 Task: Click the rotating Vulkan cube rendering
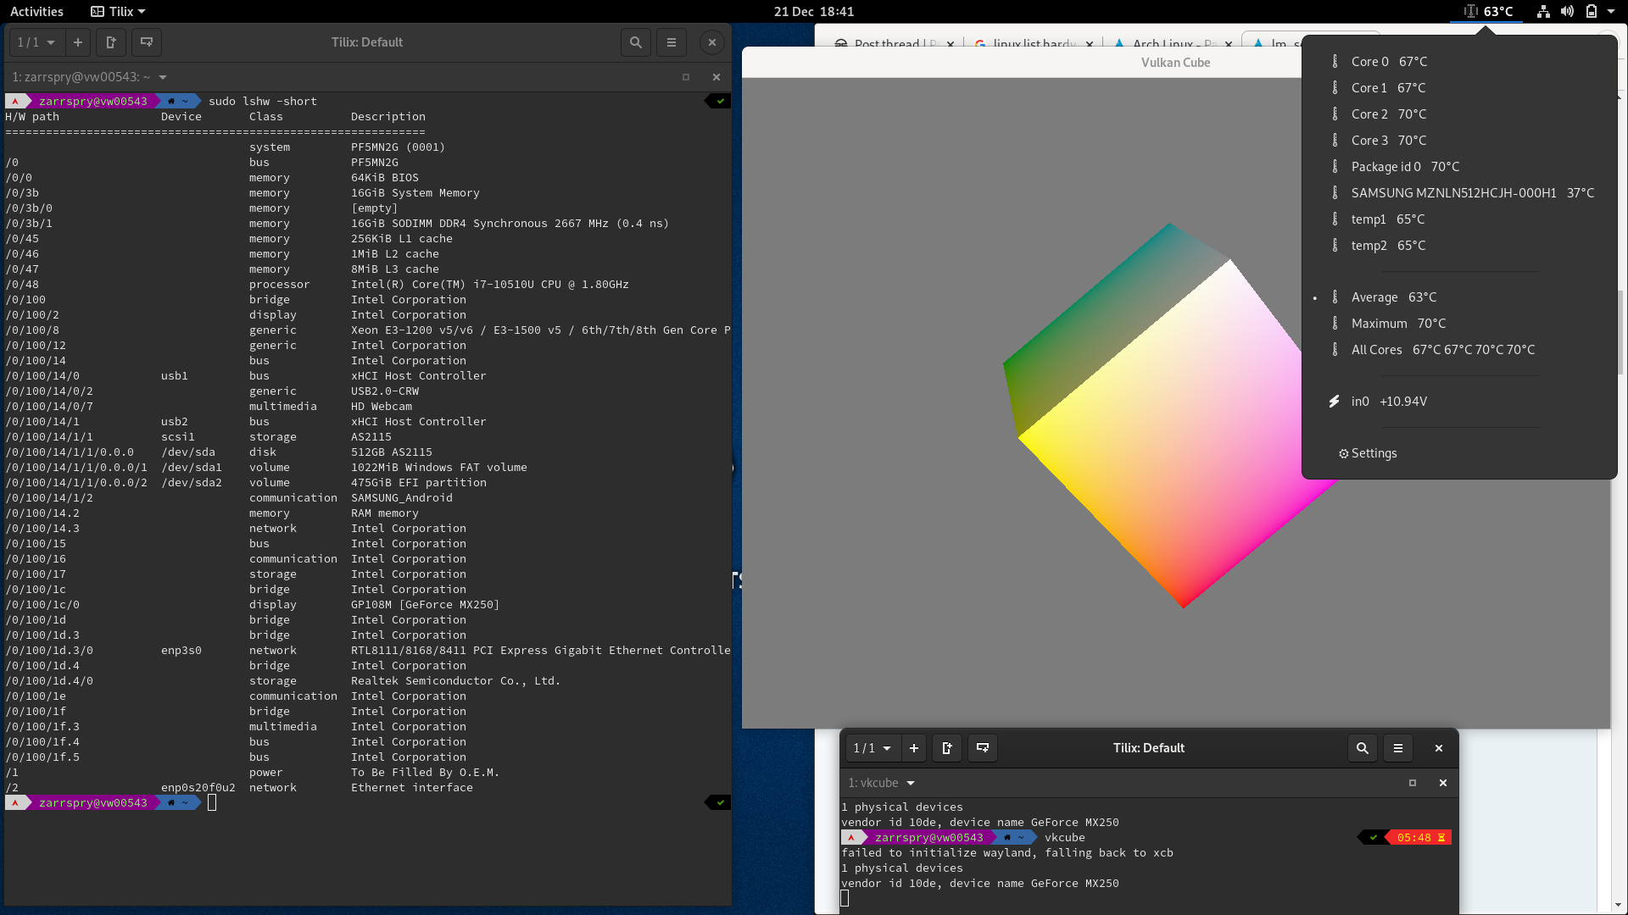pos(1174,415)
